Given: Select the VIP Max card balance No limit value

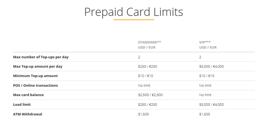Looking at the screenshot, I should point(205,95).
